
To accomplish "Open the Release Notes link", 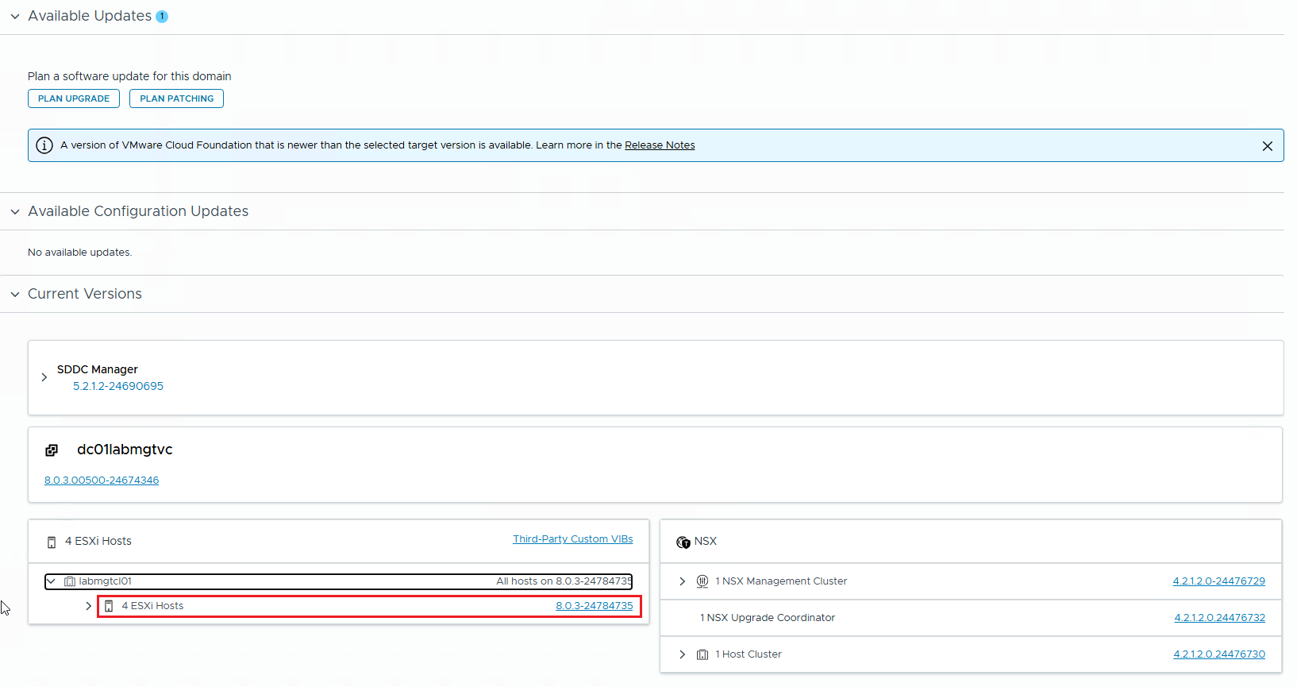I will pos(660,145).
